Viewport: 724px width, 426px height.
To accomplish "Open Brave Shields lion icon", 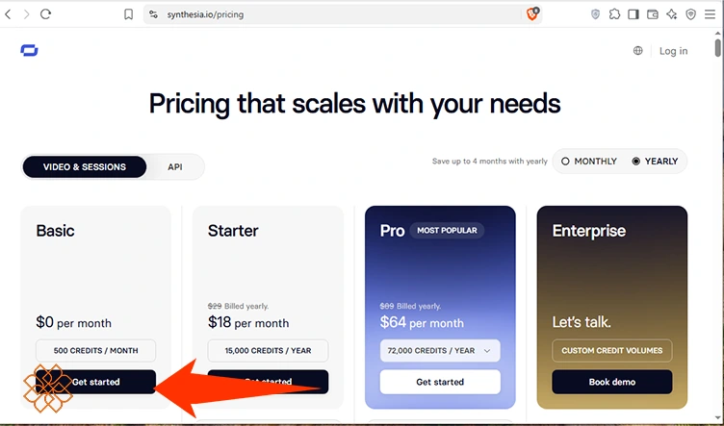I will click(532, 13).
